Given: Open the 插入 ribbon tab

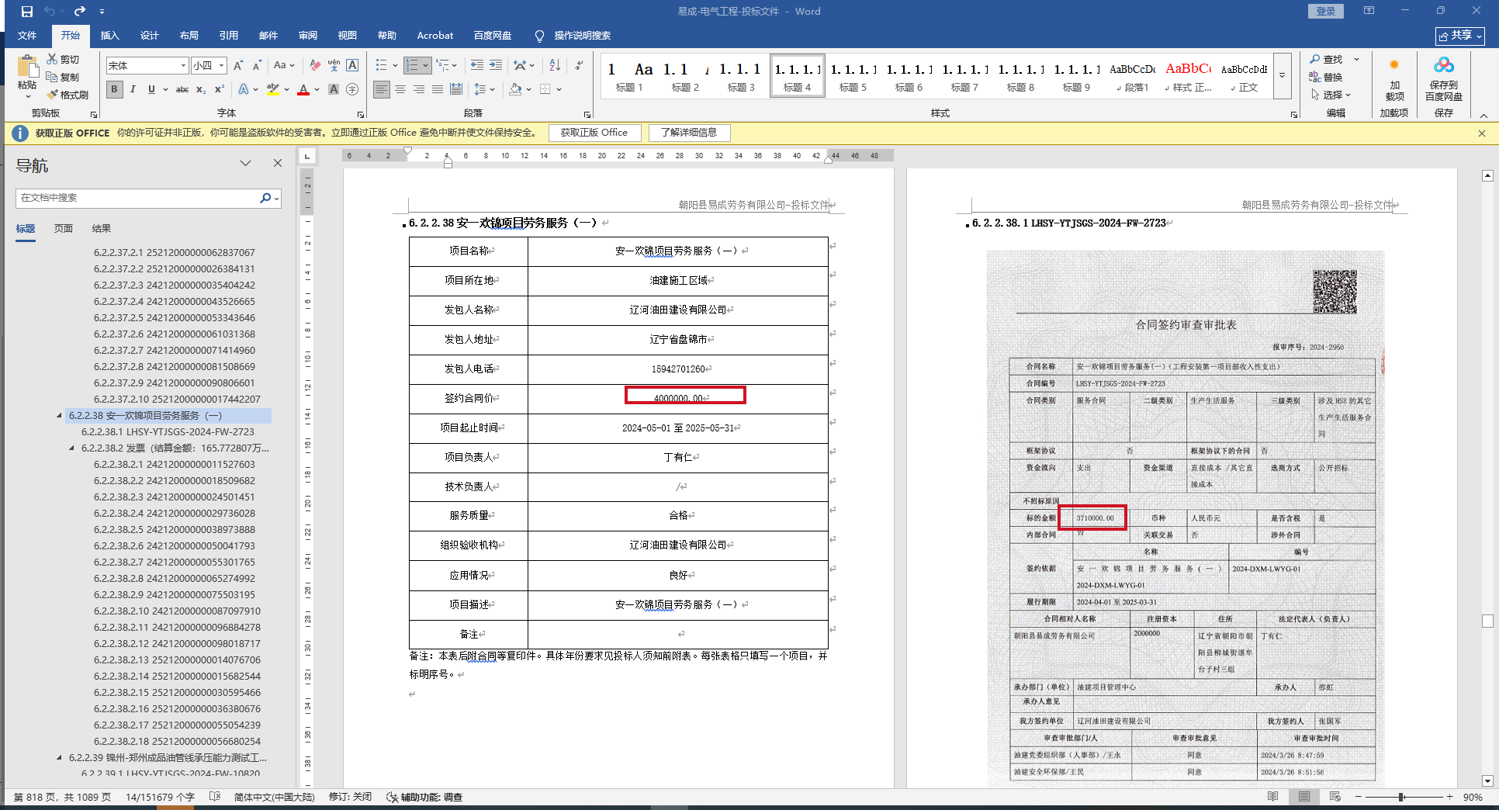Looking at the screenshot, I should point(109,36).
